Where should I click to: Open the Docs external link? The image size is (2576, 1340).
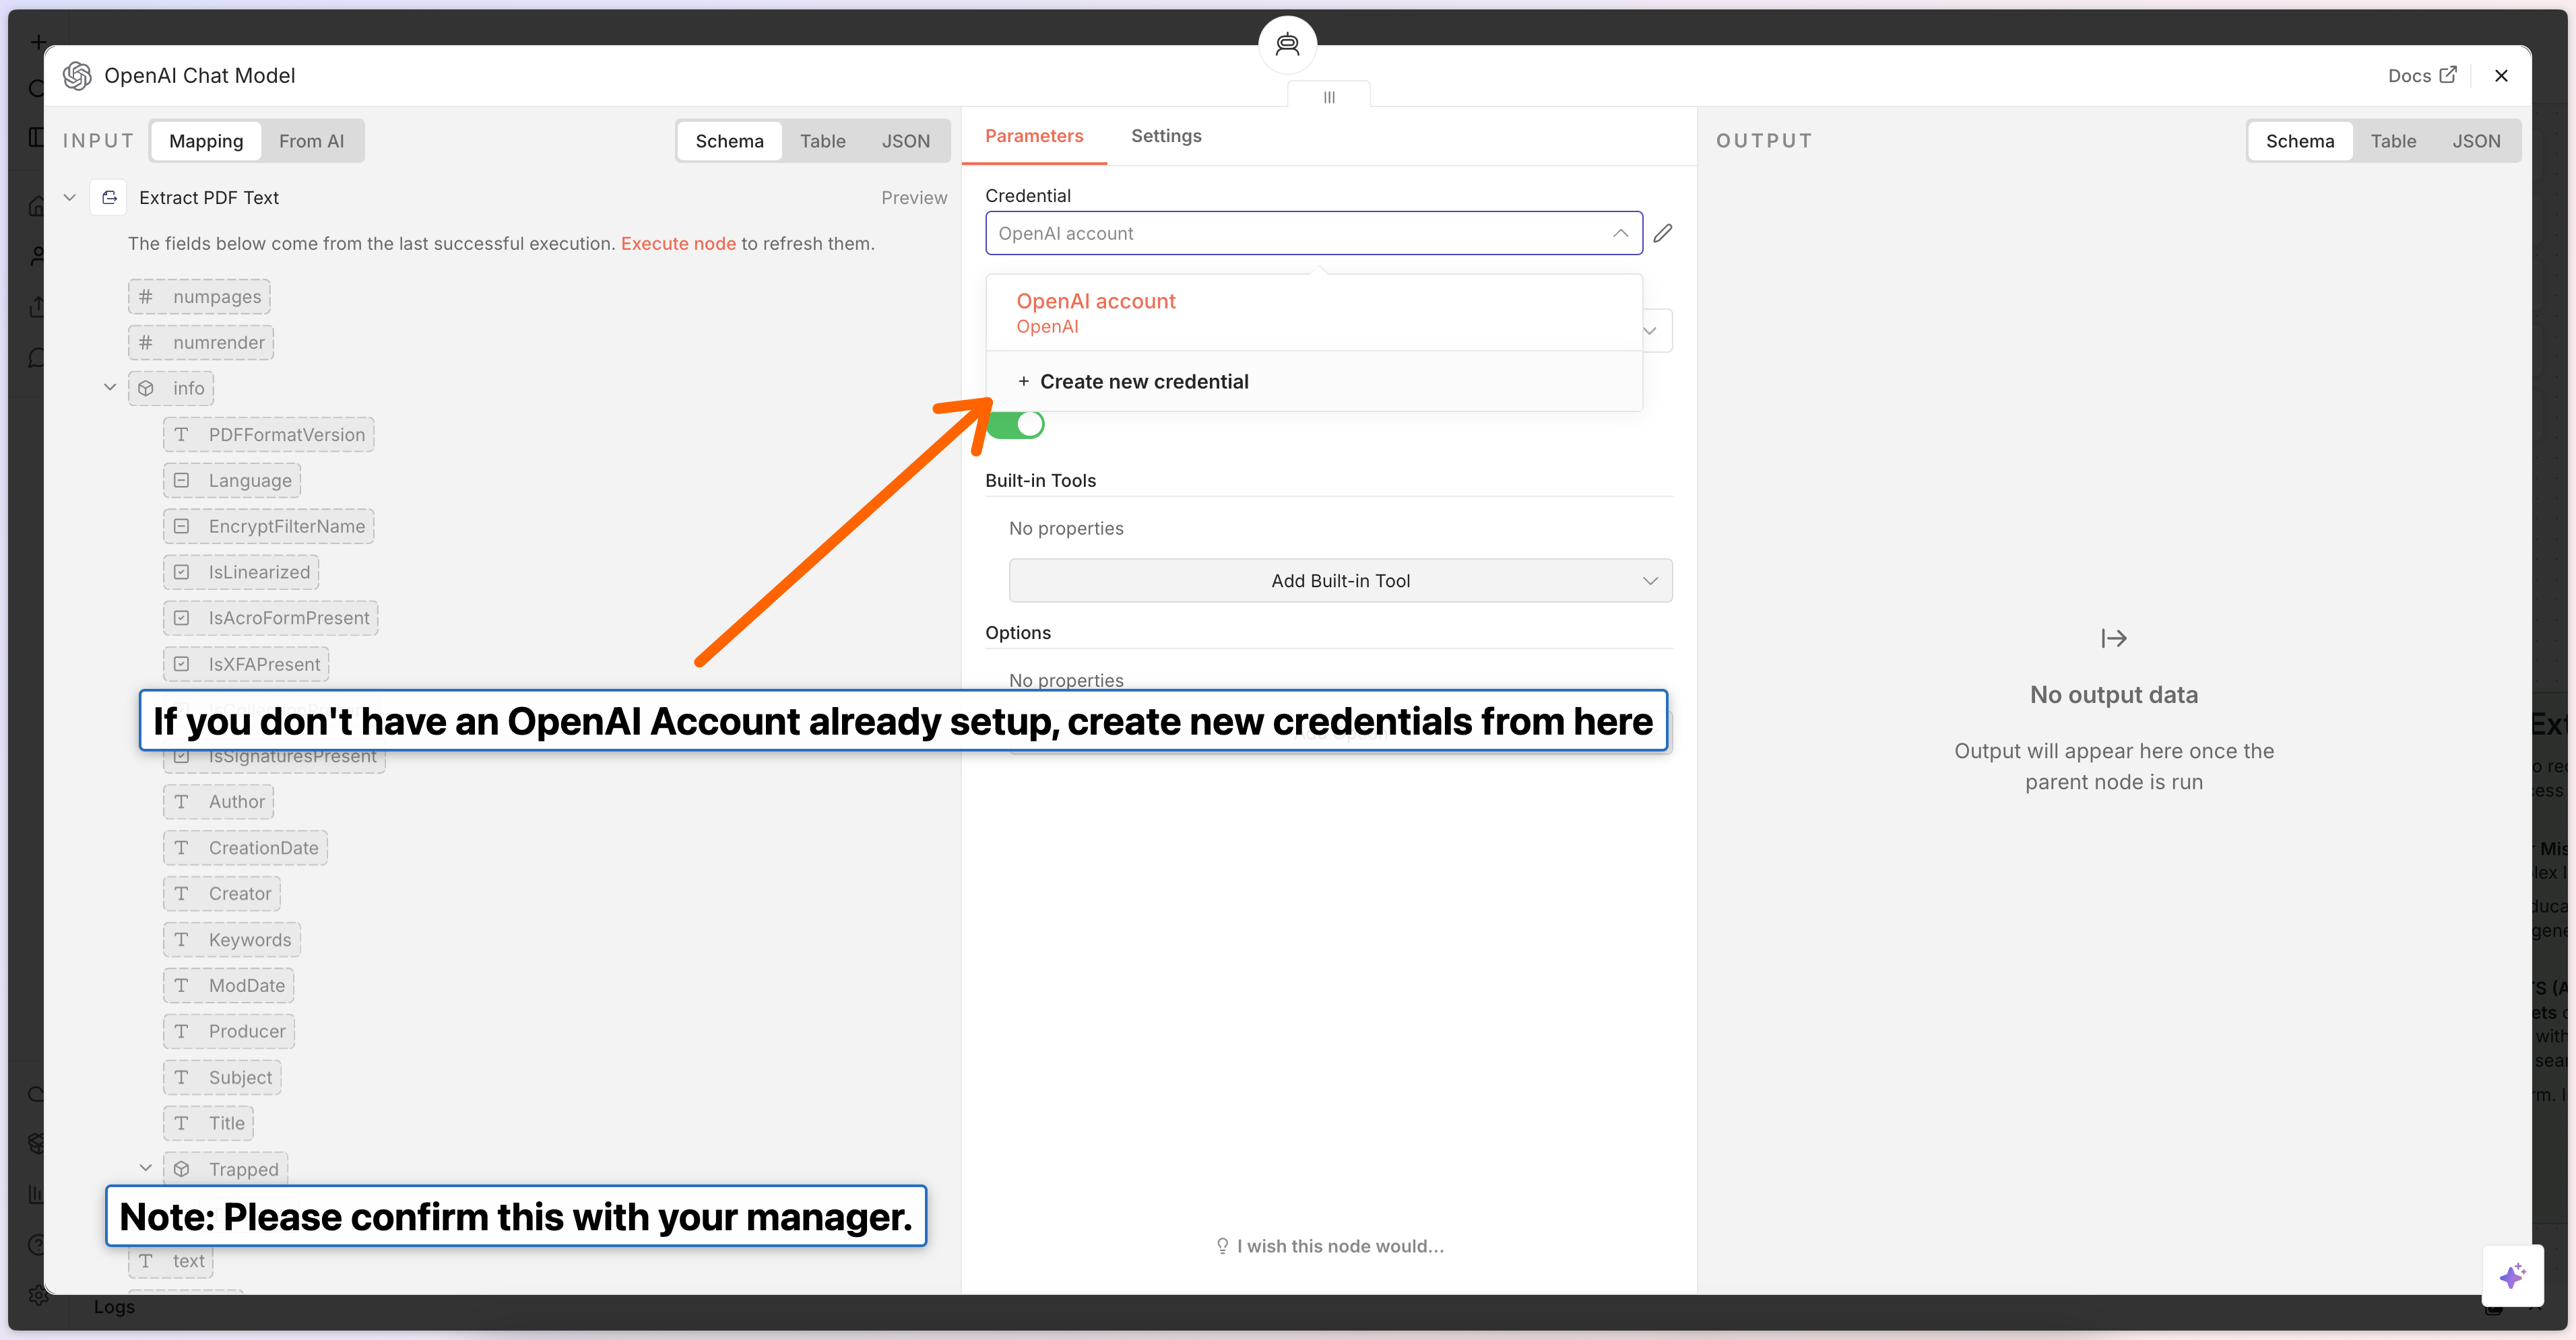[2421, 76]
